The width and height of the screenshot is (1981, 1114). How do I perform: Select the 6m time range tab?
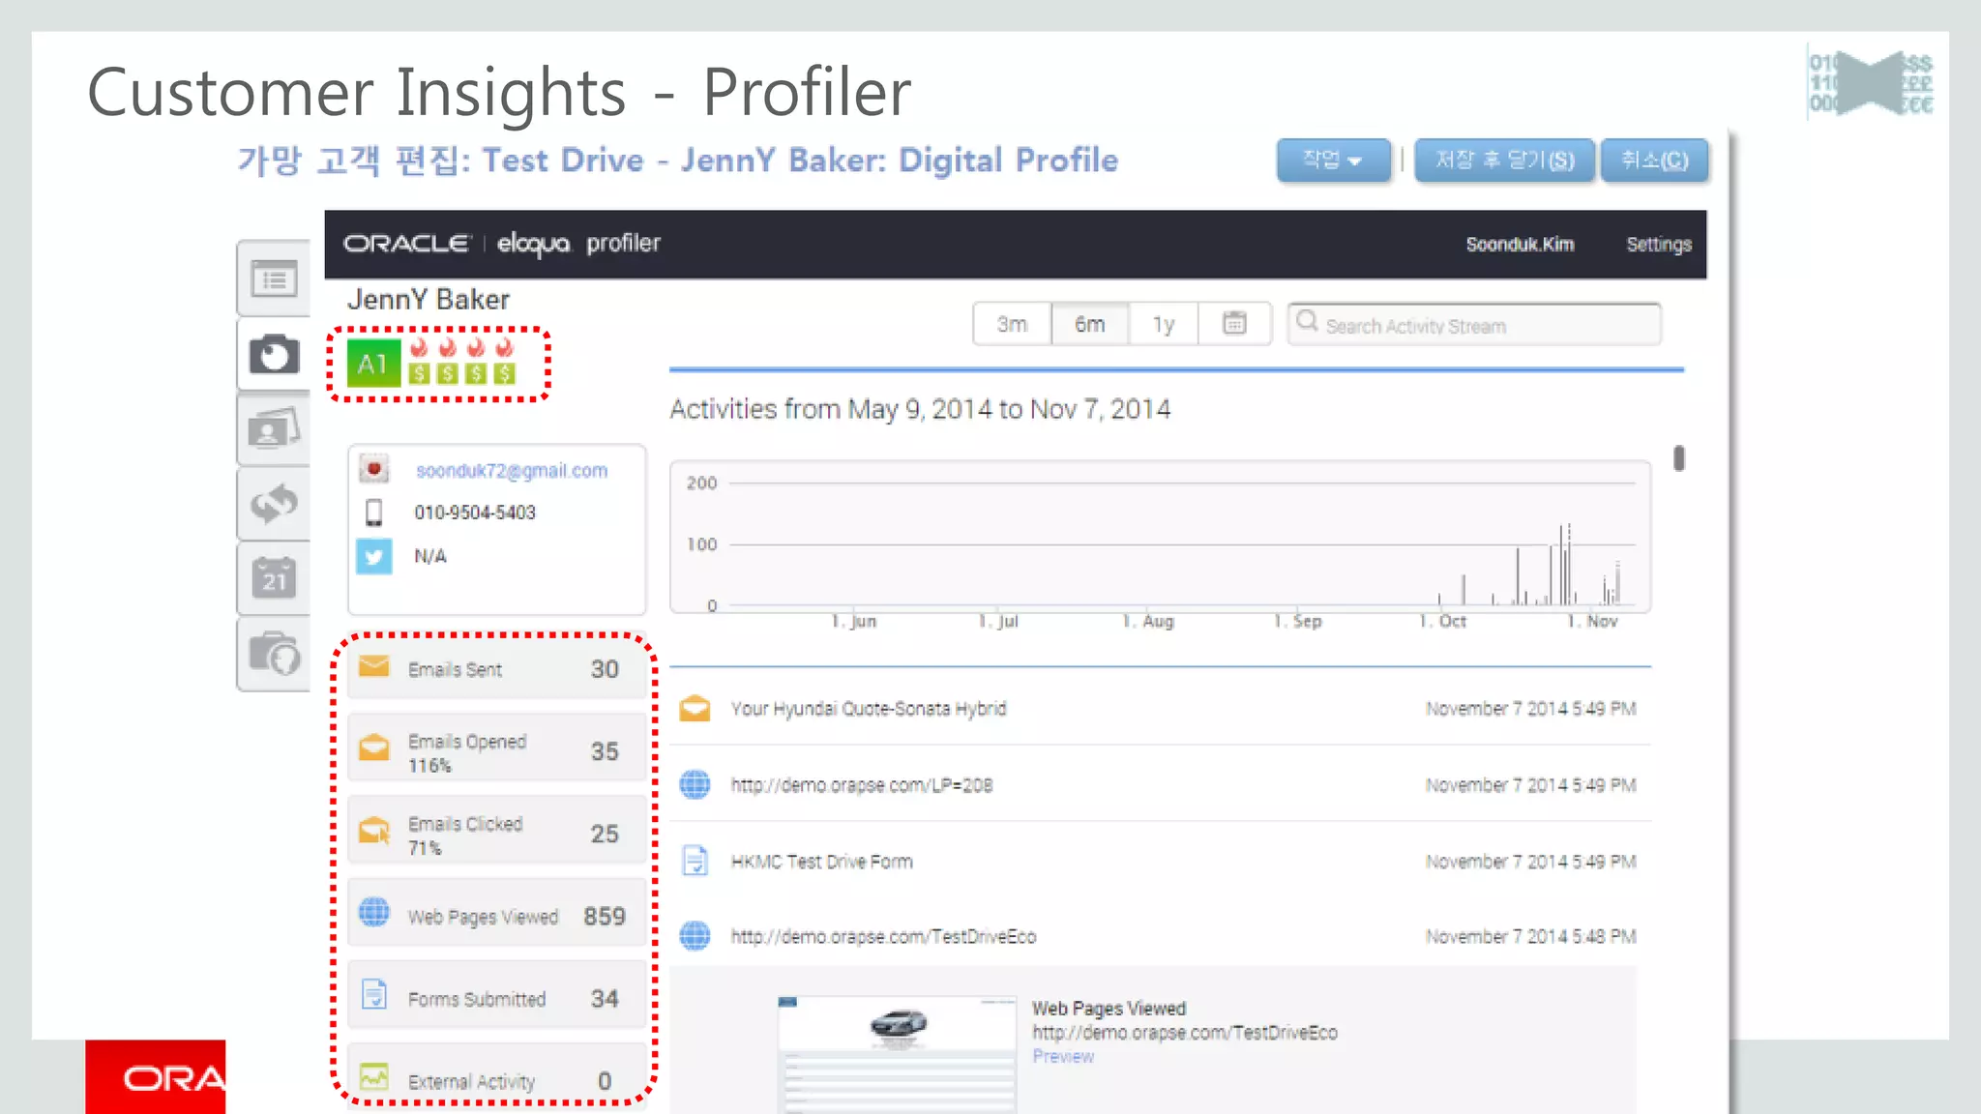(1089, 324)
